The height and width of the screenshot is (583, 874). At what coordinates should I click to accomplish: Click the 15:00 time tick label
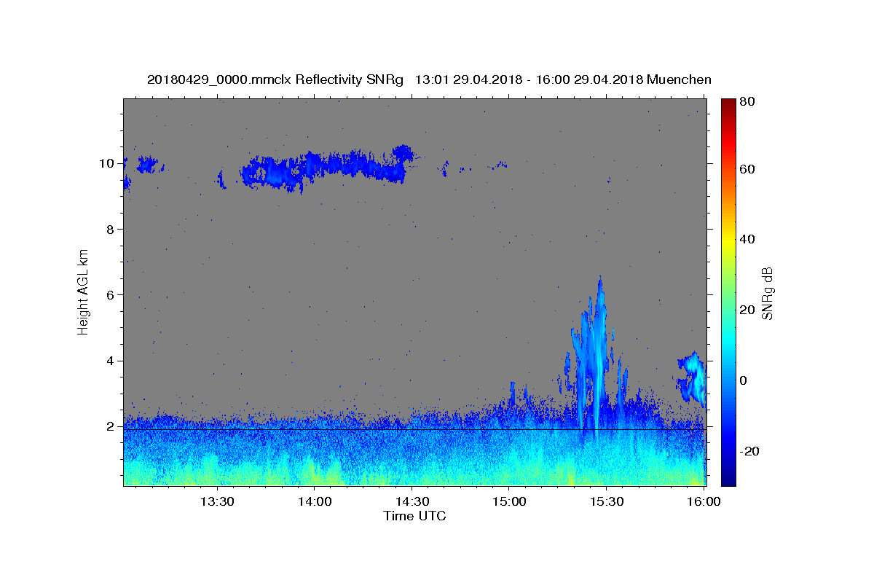[509, 503]
